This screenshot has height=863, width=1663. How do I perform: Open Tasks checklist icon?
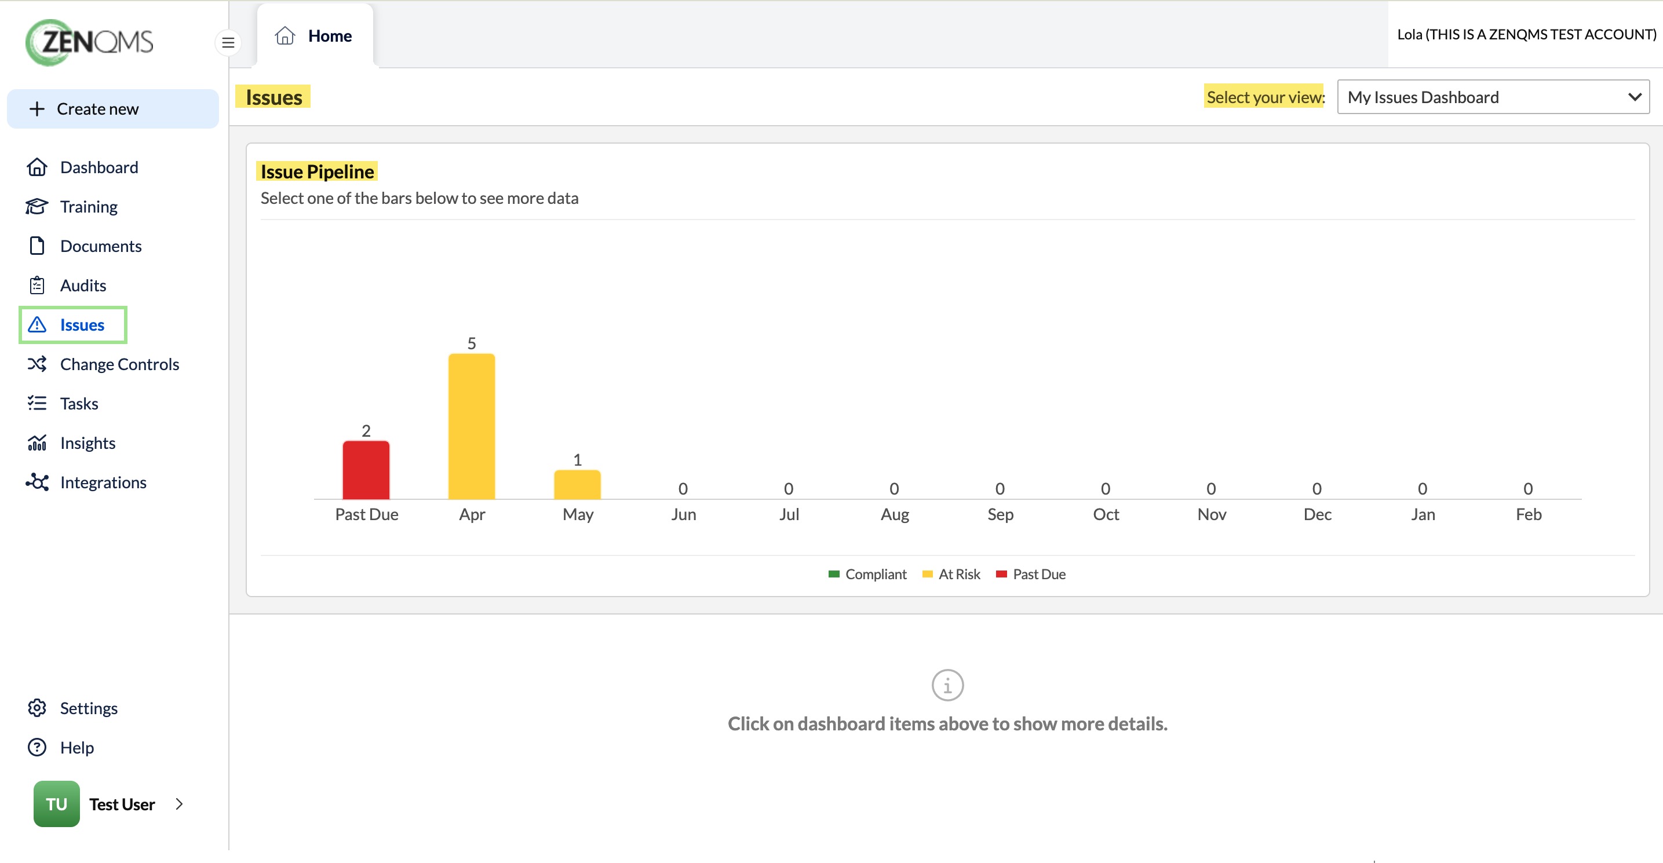coord(37,404)
